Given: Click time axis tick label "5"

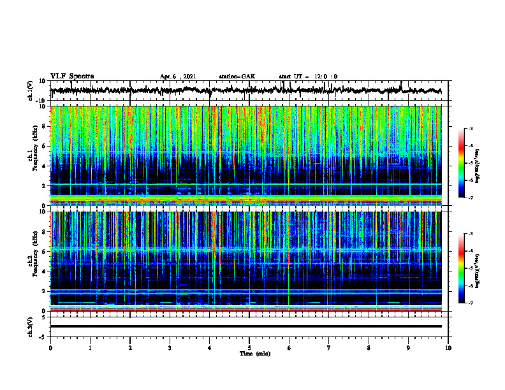Looking at the screenshot, I should pyautogui.click(x=249, y=348).
